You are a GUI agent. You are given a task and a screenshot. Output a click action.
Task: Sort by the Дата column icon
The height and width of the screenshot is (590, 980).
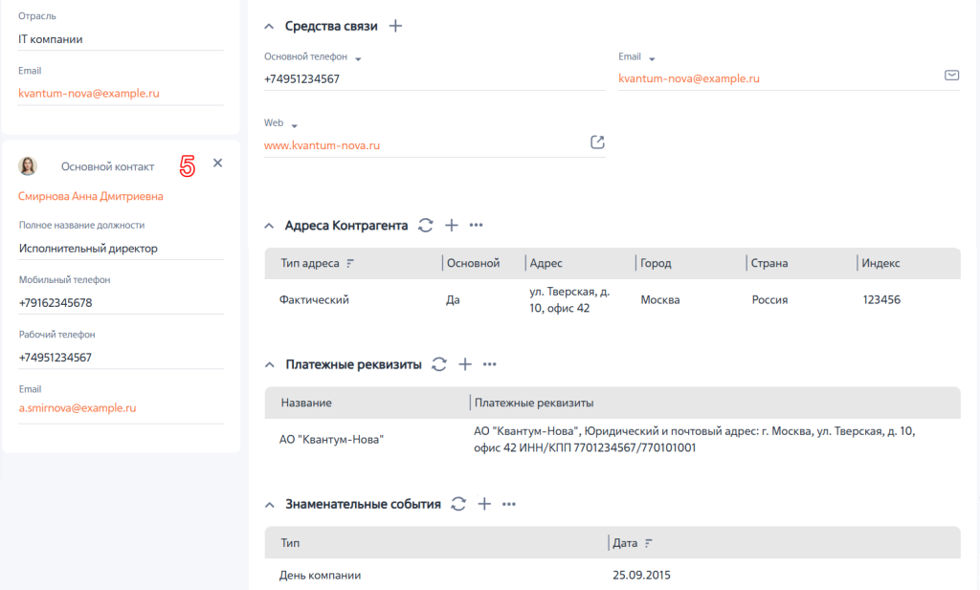[x=648, y=543]
